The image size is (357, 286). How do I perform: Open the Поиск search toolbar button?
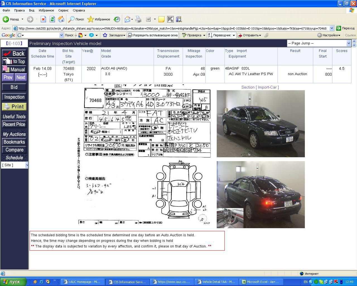click(x=76, y=19)
